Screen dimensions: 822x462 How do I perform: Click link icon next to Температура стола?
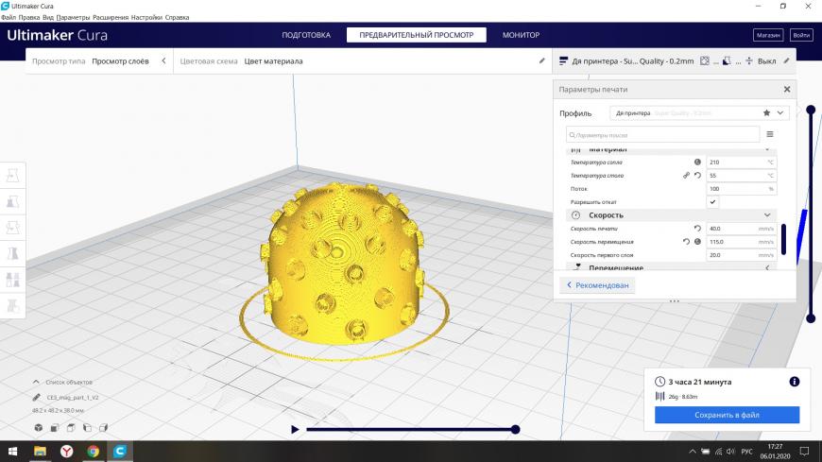[x=686, y=175]
